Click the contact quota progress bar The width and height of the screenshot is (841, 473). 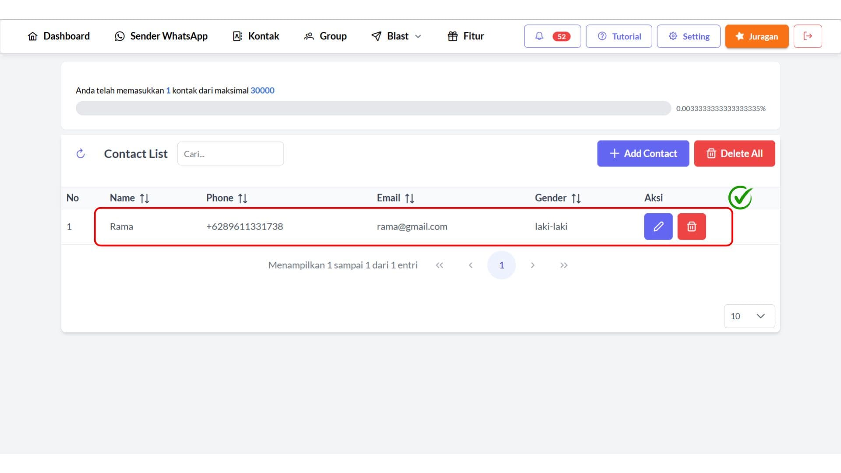(373, 108)
